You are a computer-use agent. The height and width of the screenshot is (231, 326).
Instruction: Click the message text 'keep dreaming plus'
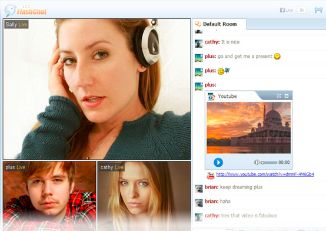[x=241, y=187]
